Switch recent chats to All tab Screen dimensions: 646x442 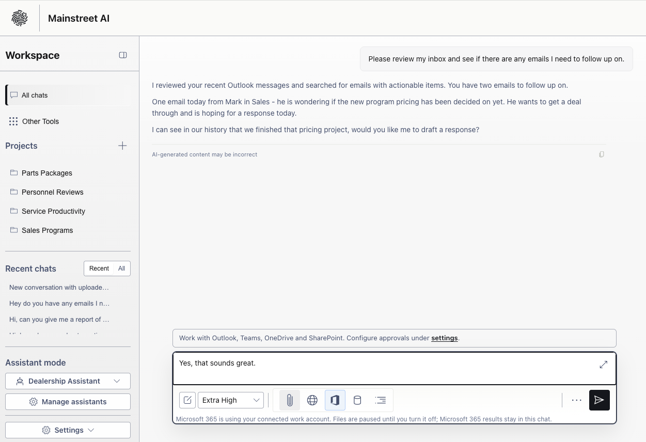point(122,269)
